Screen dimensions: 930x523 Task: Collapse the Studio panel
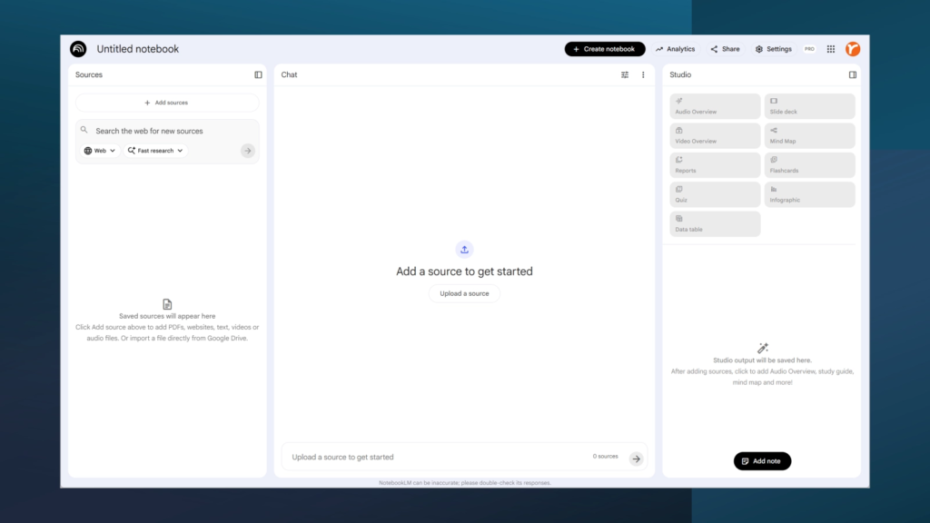pyautogui.click(x=852, y=74)
